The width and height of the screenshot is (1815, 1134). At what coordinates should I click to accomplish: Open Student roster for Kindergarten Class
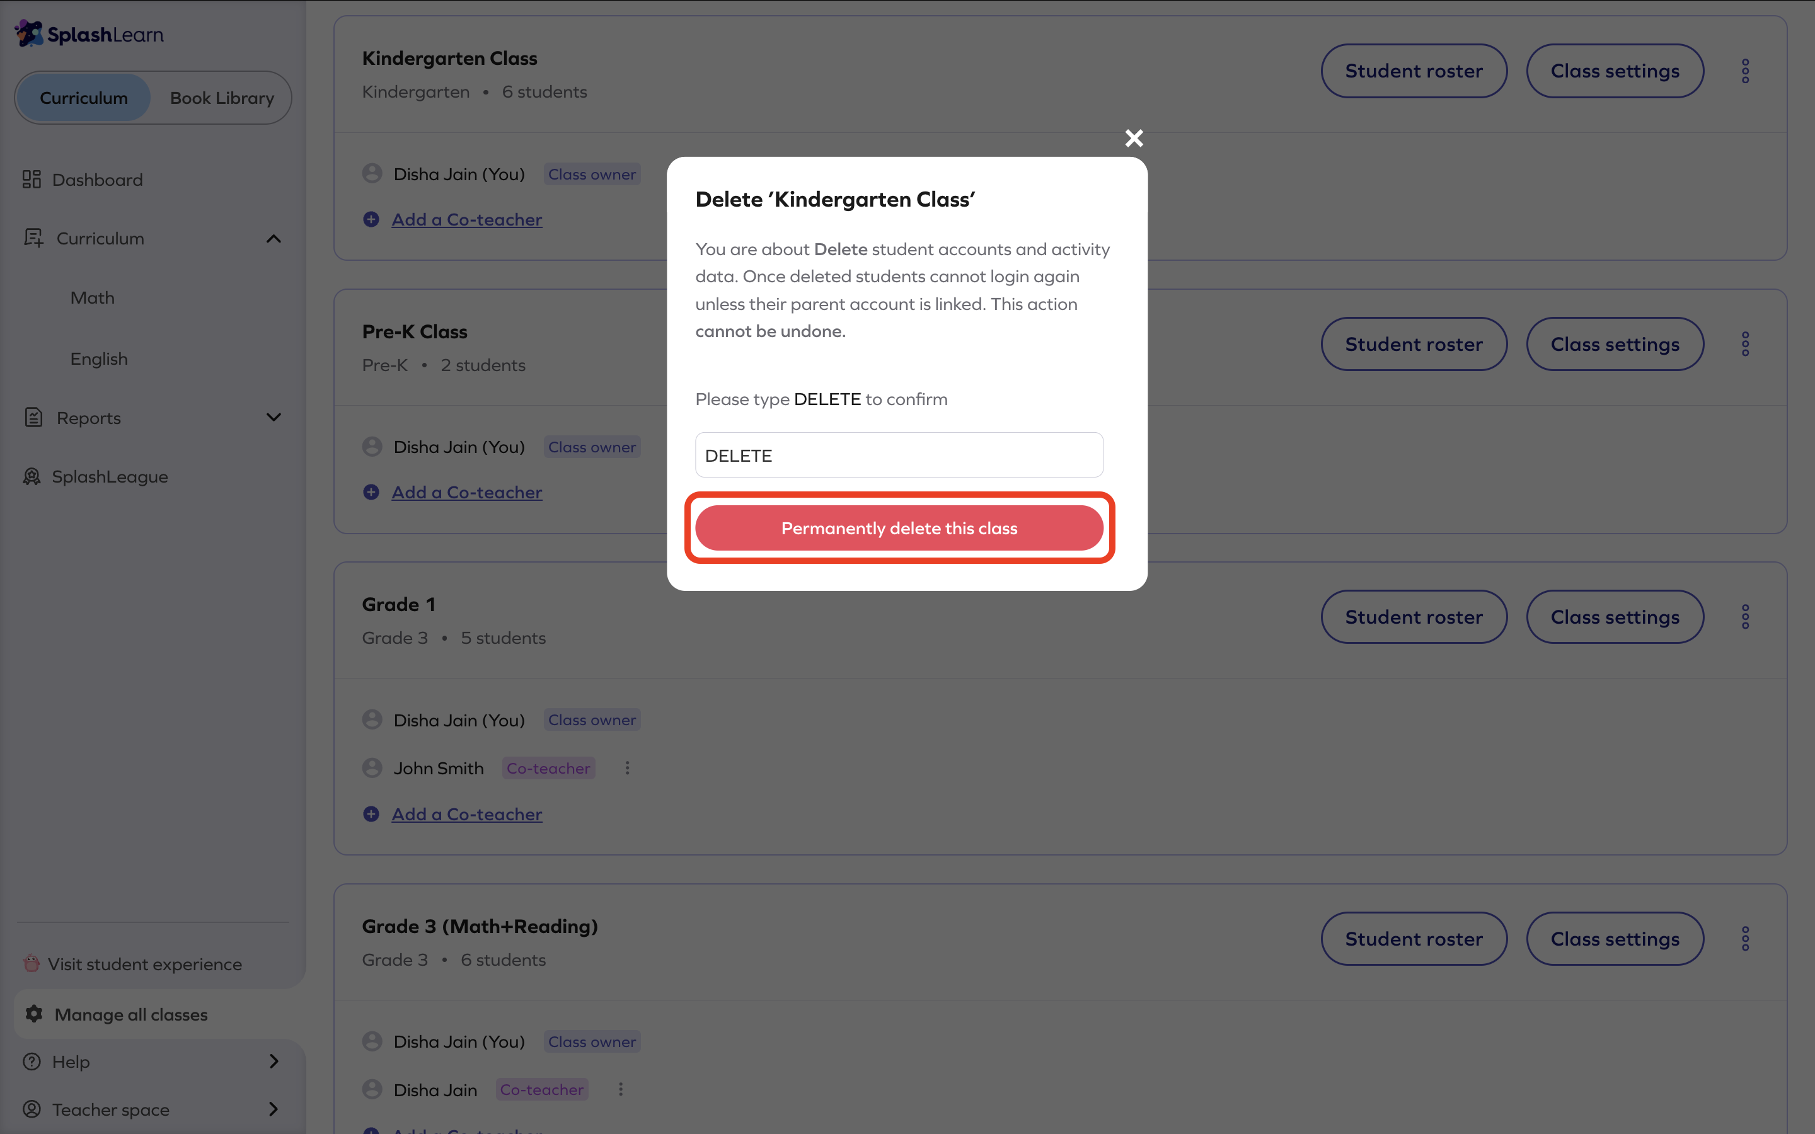pos(1414,71)
